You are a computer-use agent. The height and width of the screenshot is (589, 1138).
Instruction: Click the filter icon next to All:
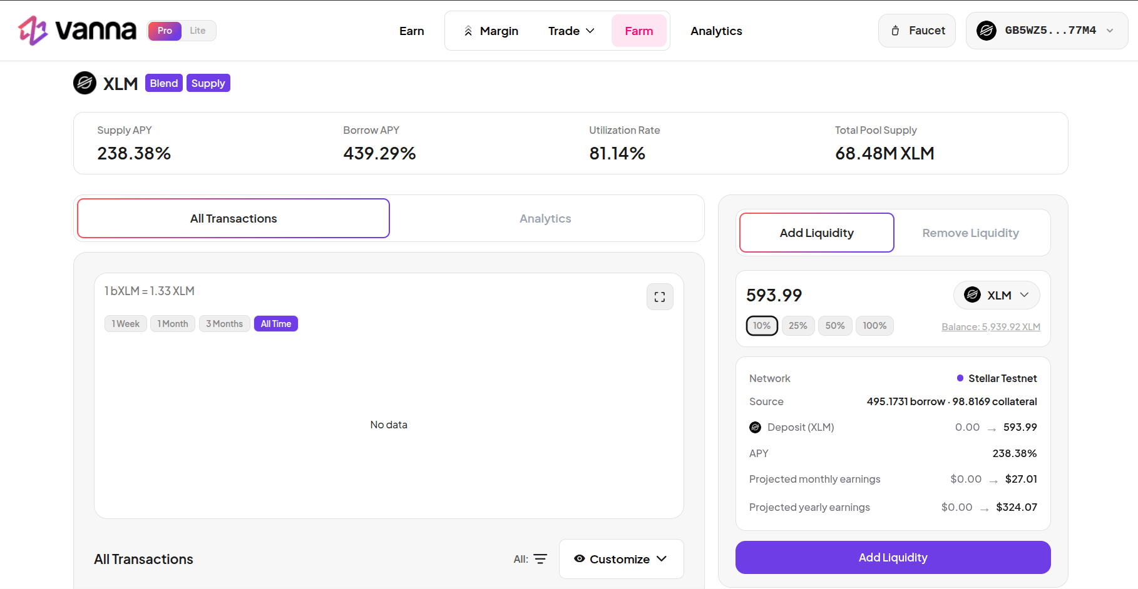pos(540,559)
